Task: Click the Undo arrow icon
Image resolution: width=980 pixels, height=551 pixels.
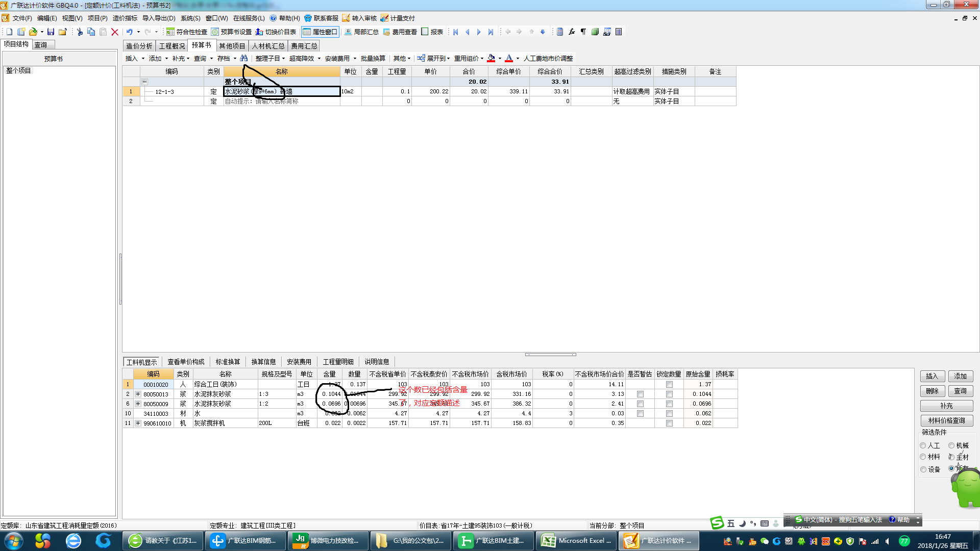Action: [130, 32]
